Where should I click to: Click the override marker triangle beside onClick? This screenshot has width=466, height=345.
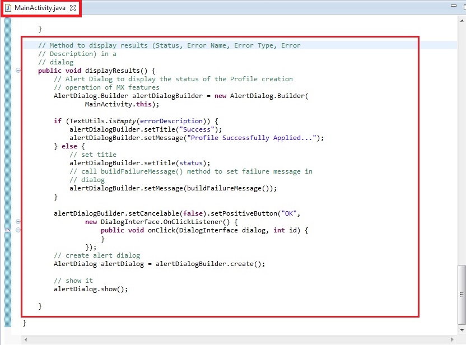[x=7, y=230]
